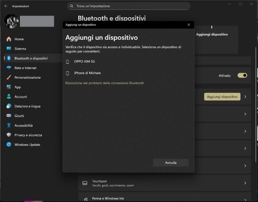This screenshot has height=202, width=258.
Task: Select Bluetooth e dispositivi in sidebar
Action: coord(33,58)
